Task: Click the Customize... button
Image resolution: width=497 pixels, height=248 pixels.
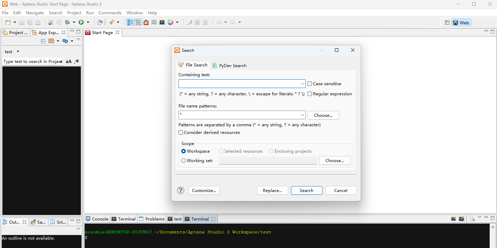Action: coord(204,190)
